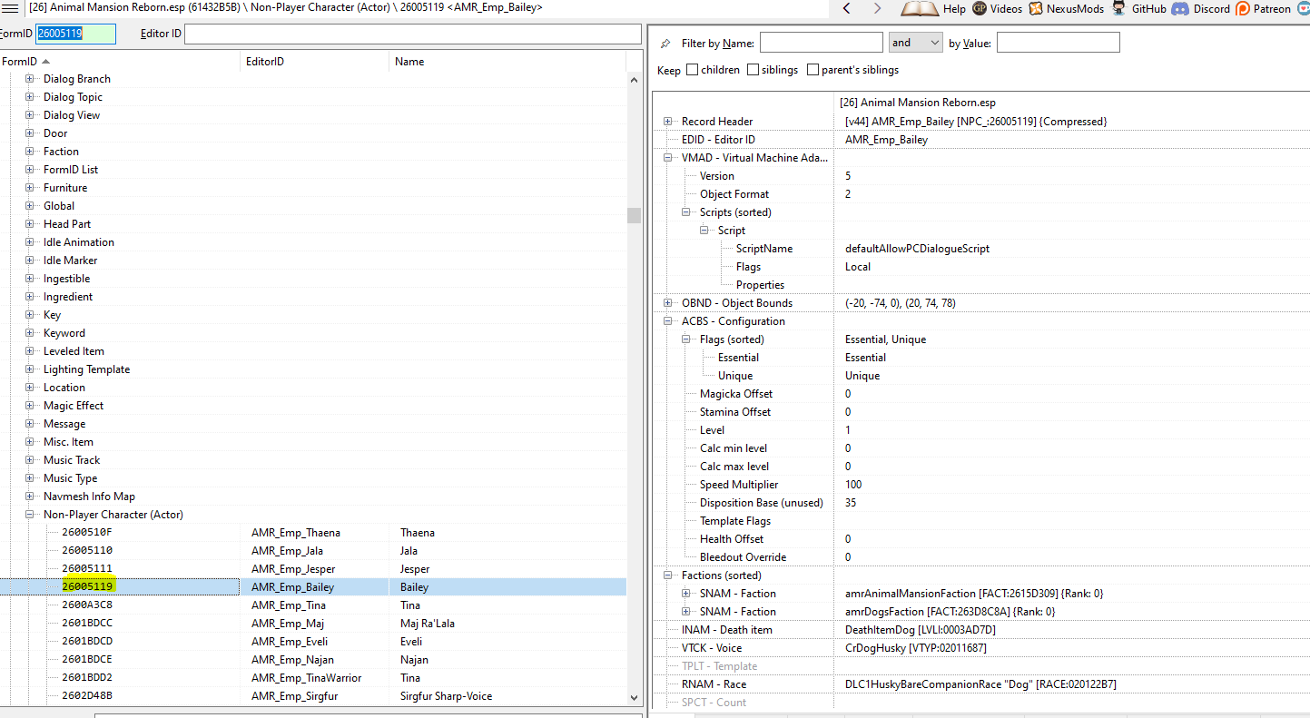Open the NexusMods link
1310x718 pixels.
(x=1066, y=8)
